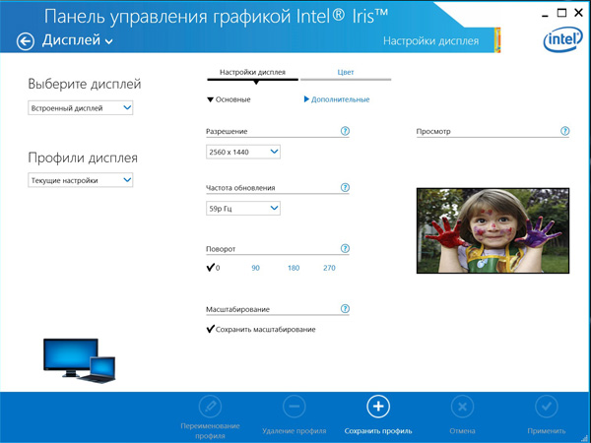Click the help icon next to Разрешение
Image resolution: width=591 pixels, height=443 pixels.
click(x=345, y=131)
